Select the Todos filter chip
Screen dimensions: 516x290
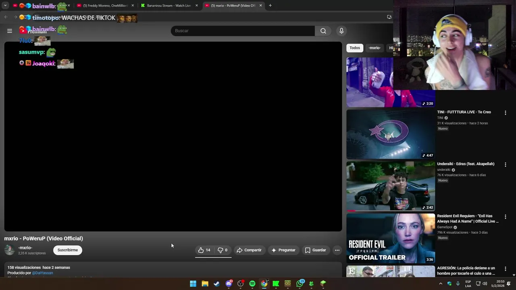coord(355,48)
